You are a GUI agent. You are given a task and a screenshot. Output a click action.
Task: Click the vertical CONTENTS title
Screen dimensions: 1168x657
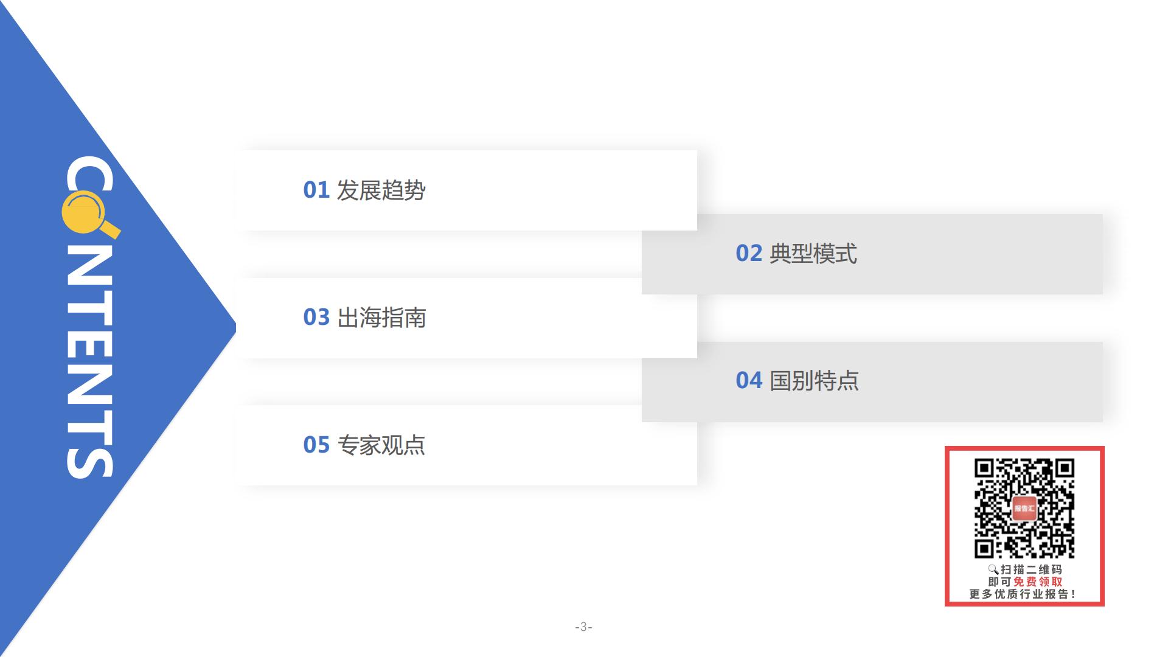(x=90, y=316)
